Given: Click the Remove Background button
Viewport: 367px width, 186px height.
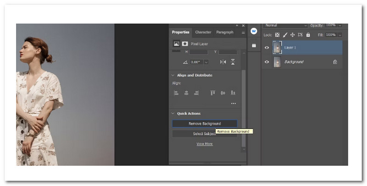Looking at the screenshot, I should coord(205,124).
